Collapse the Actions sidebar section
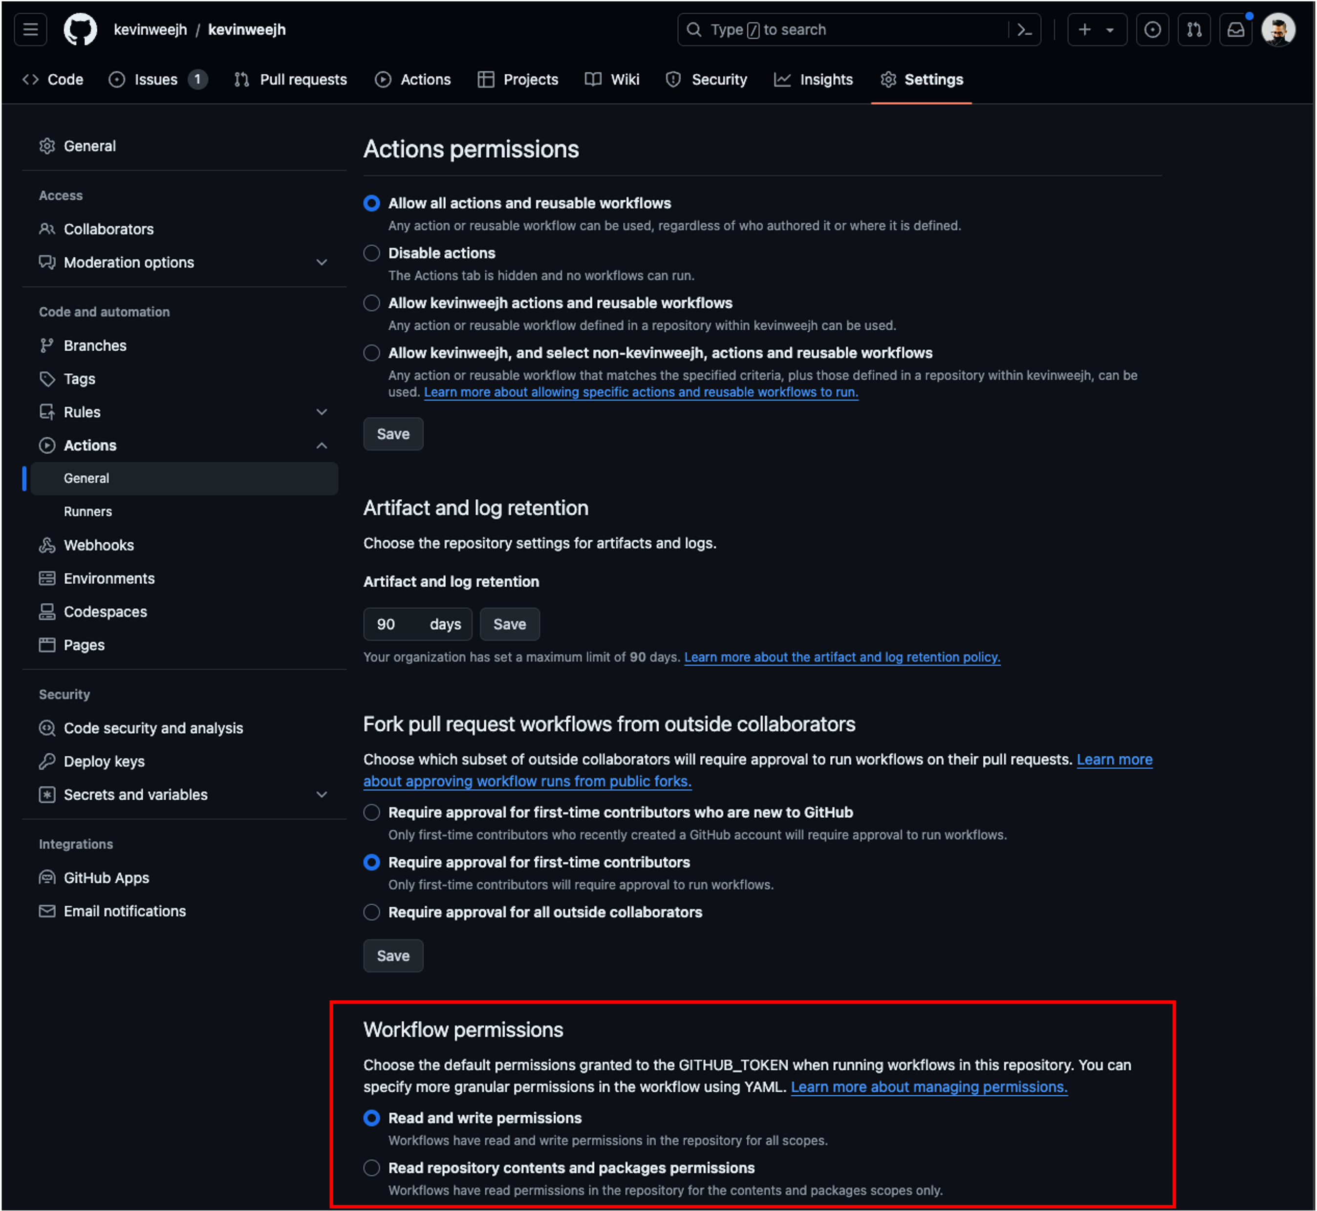 [322, 445]
